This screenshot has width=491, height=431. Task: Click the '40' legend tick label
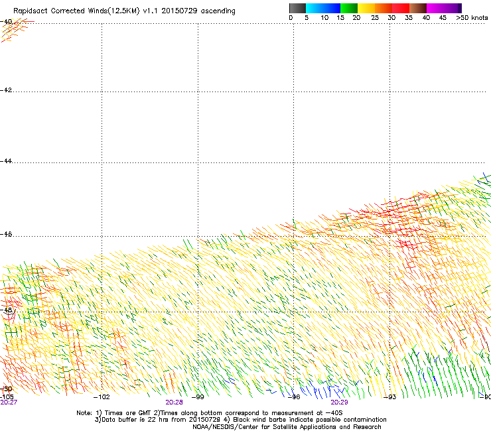click(426, 18)
